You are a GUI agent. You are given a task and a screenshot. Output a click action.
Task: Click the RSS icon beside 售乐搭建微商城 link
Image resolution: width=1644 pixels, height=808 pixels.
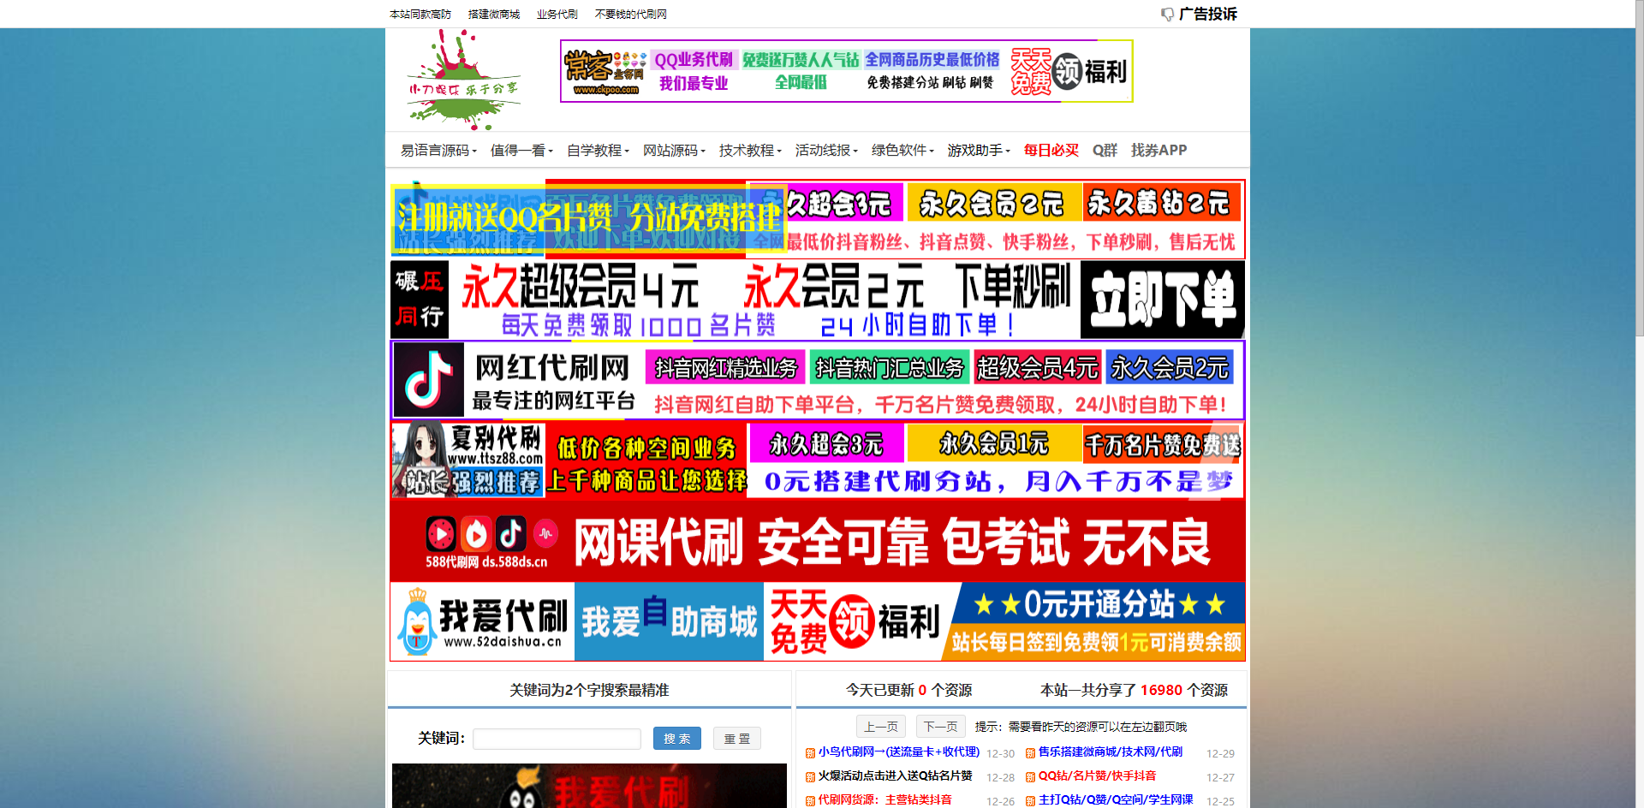[1030, 753]
